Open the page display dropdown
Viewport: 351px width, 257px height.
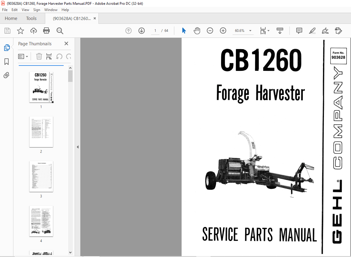tap(265, 30)
